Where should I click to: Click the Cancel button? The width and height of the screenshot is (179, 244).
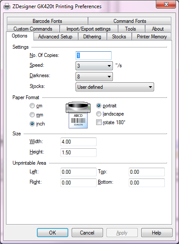coord(87,233)
